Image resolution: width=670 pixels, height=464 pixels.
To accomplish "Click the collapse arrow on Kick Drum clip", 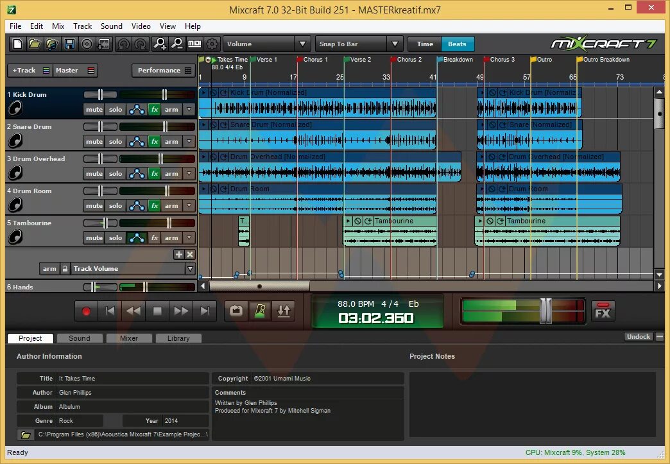I will tap(204, 92).
